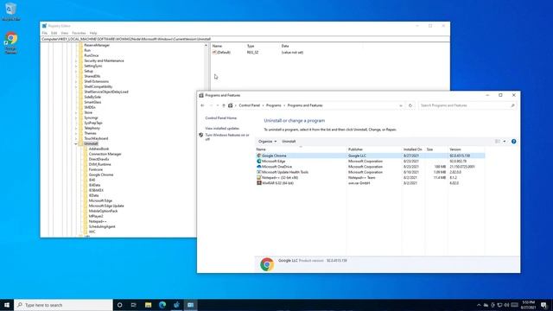The width and height of the screenshot is (553, 311).
Task: Select the Google Chrome icon in programs list
Action: coord(259,155)
